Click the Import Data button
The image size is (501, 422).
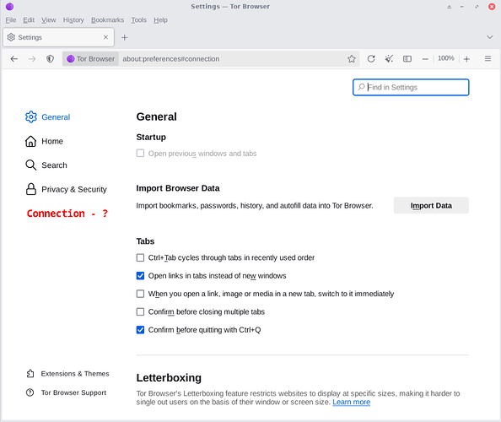(431, 206)
